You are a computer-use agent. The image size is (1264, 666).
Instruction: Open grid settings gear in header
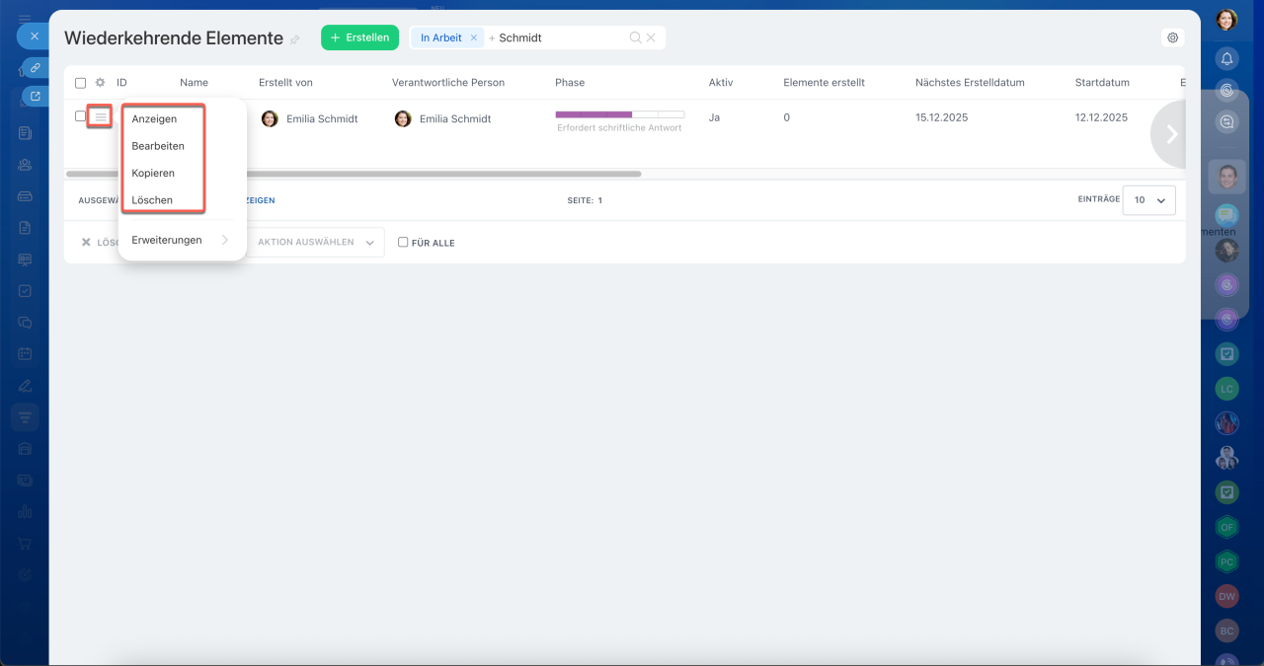coord(100,83)
